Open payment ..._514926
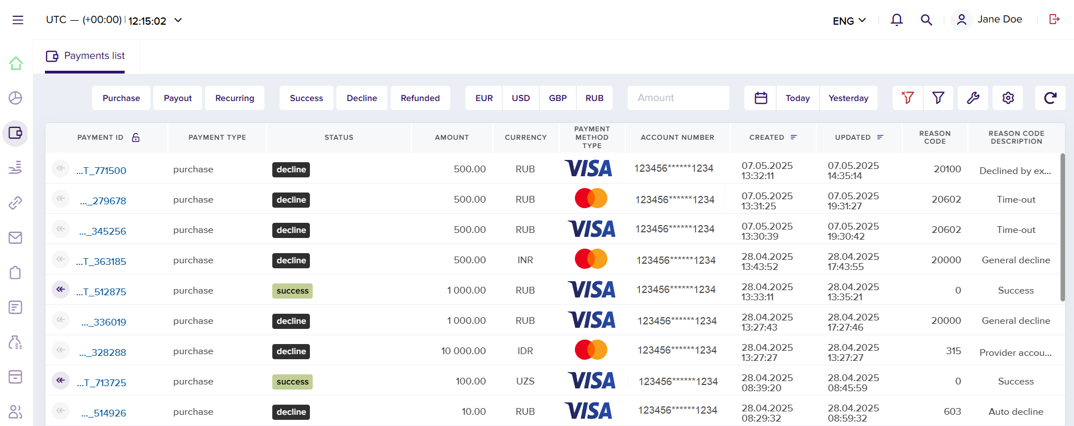 (x=104, y=413)
